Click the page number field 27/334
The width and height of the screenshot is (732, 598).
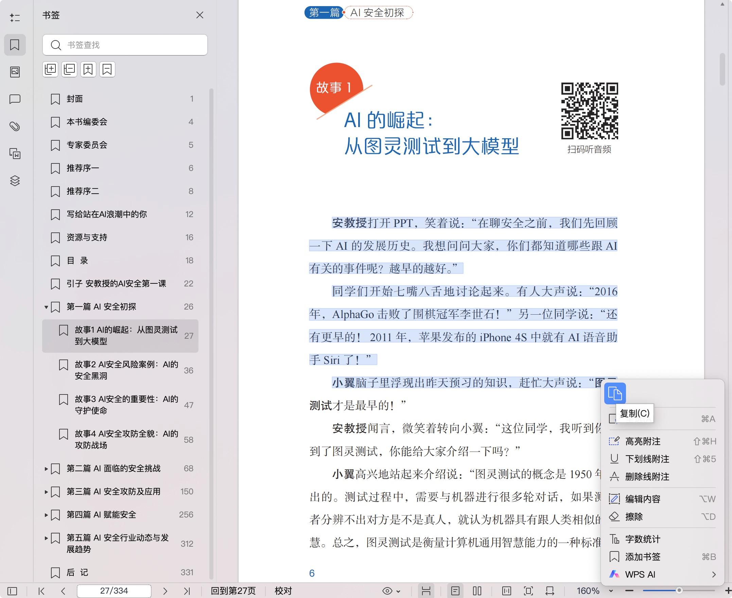(x=114, y=591)
